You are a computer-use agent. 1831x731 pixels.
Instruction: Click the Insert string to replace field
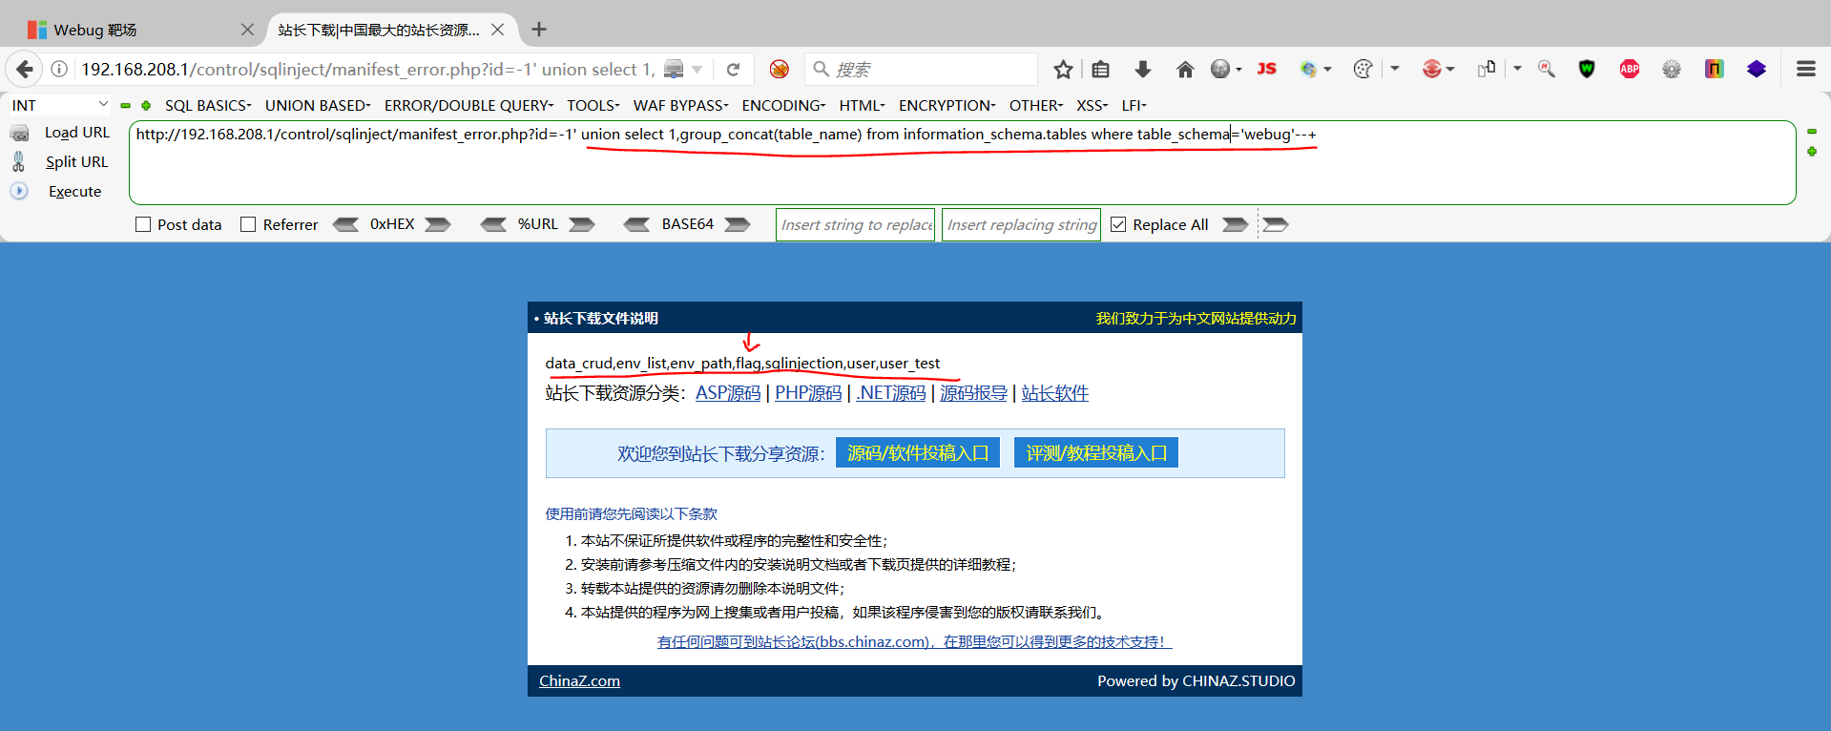(855, 224)
